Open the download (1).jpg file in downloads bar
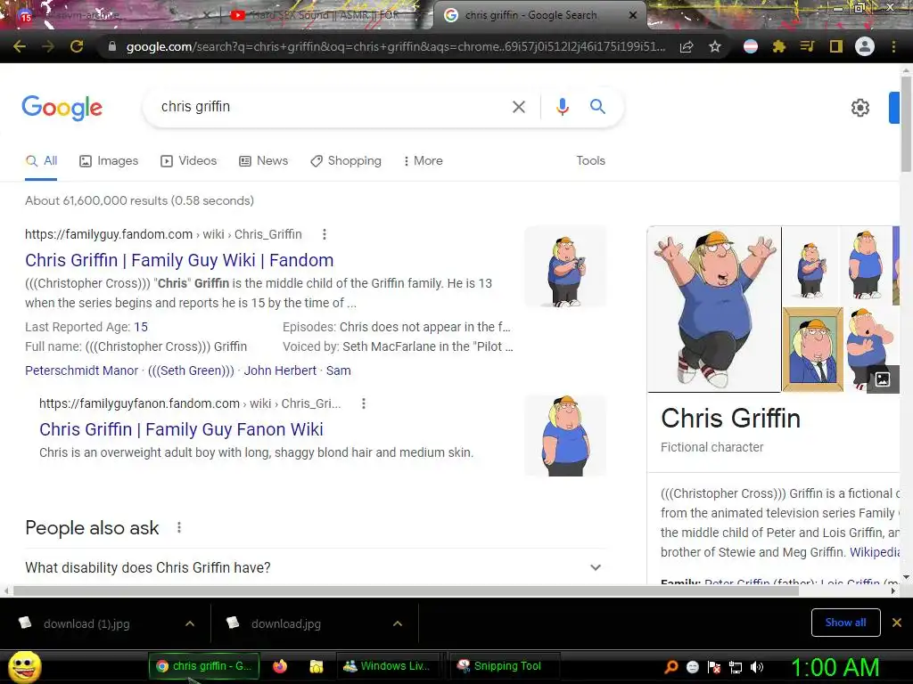 click(86, 623)
